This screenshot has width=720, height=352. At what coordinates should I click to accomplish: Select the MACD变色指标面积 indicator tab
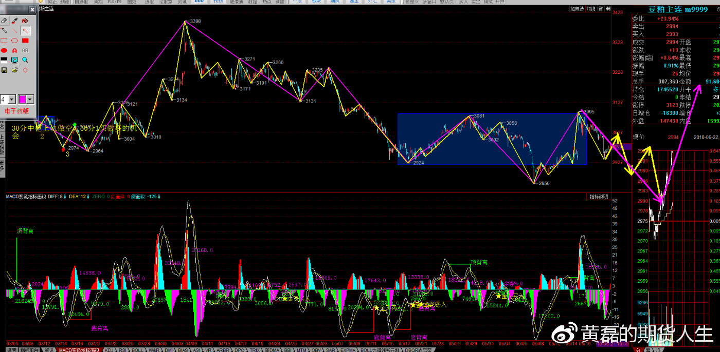coord(79,349)
